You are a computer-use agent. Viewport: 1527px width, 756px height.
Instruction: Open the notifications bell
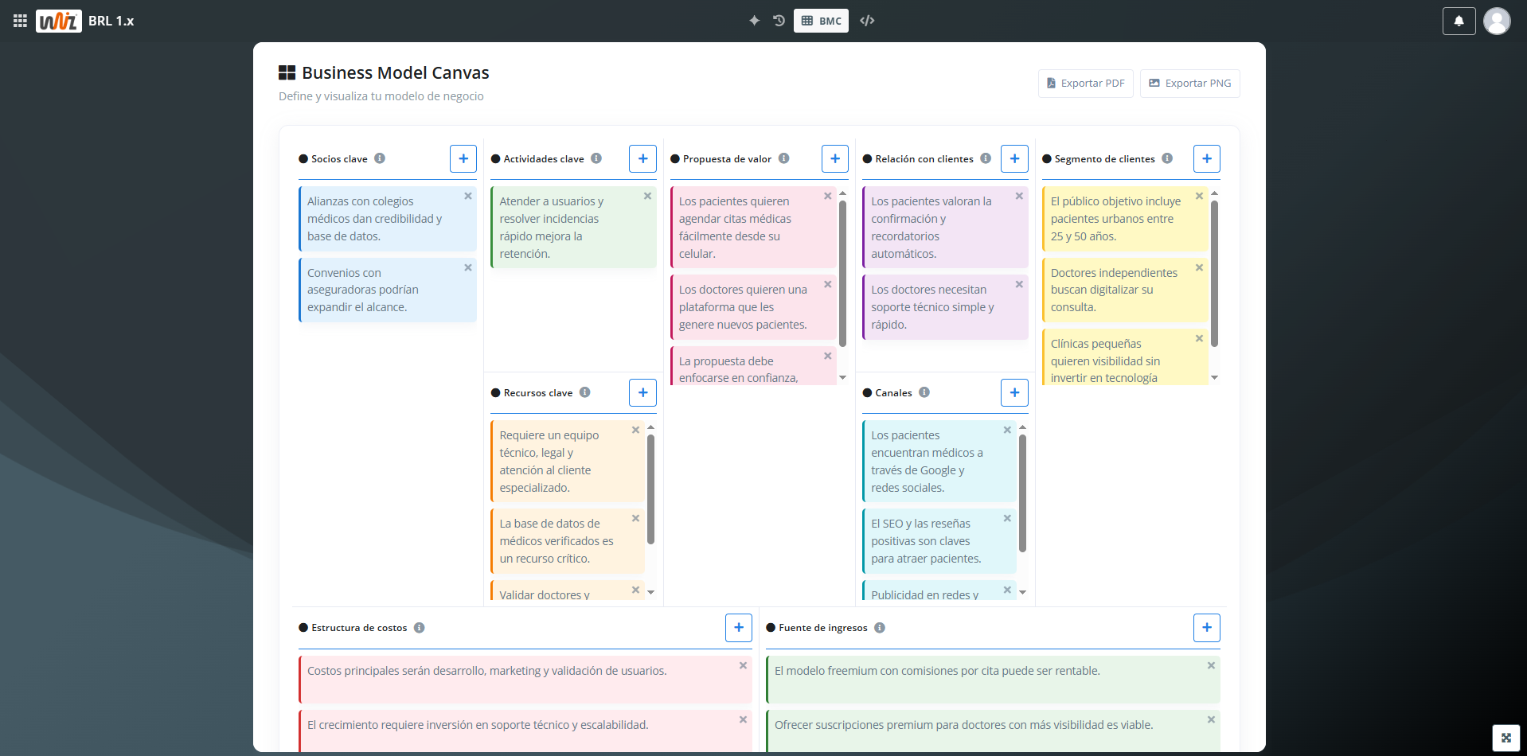1459,21
